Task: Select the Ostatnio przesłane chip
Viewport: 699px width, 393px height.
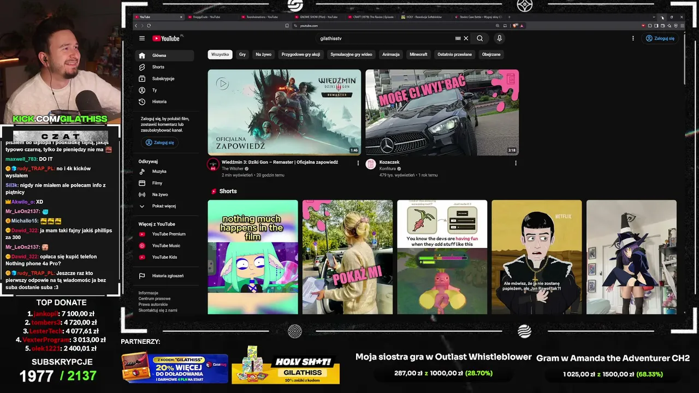Action: [454, 55]
